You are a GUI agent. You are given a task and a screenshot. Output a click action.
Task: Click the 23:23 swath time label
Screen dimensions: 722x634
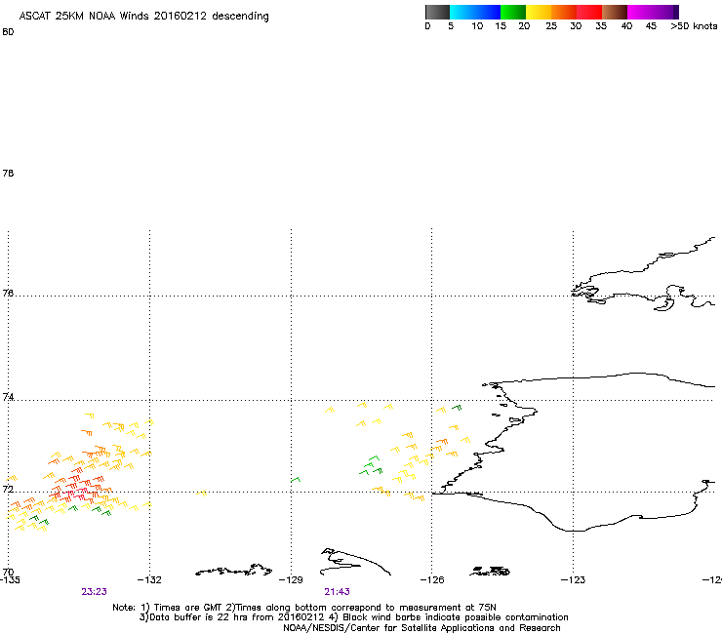coord(94,592)
